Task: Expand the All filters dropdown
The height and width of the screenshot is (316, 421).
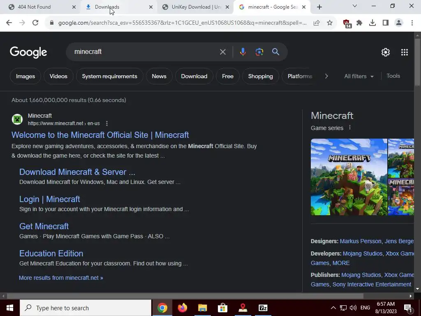Action: (x=359, y=76)
